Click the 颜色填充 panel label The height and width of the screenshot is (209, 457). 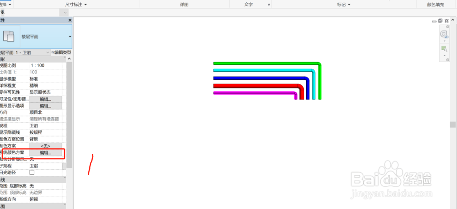click(x=436, y=5)
